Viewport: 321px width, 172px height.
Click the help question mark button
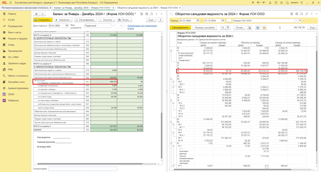pyautogui.click(x=160, y=20)
